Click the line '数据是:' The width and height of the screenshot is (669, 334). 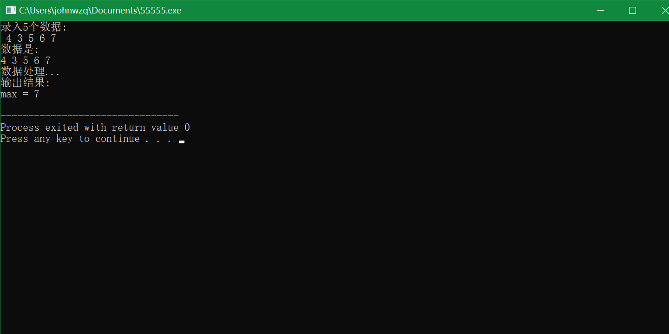(x=20, y=49)
